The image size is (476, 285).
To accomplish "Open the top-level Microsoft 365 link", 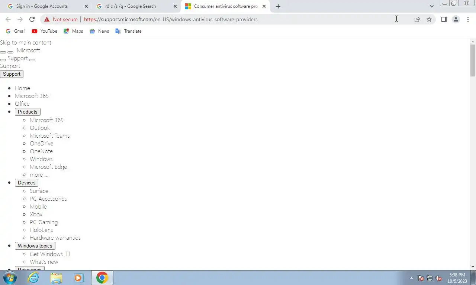I will coord(32,96).
